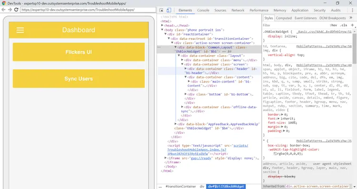Toggle :hov element state panel
Screen dimensions: 357x189
[x=333, y=25]
